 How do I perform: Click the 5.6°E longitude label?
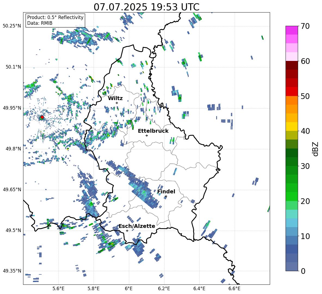58,289
